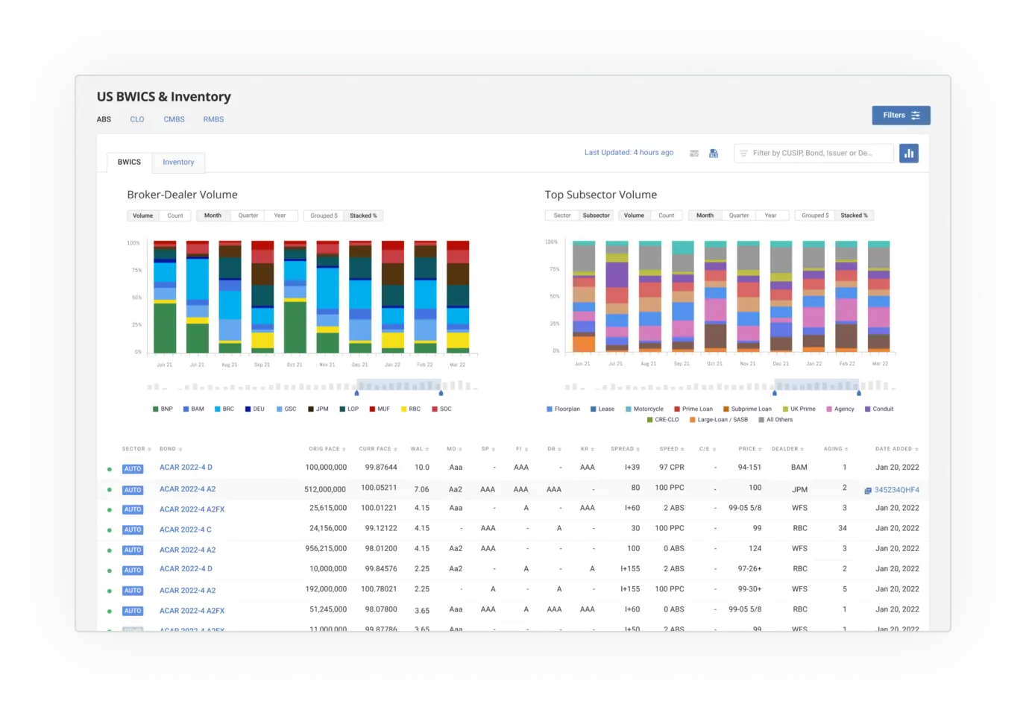Viewport: 1026px width, 707px height.
Task: Open the CMBS section tab
Action: [x=174, y=119]
